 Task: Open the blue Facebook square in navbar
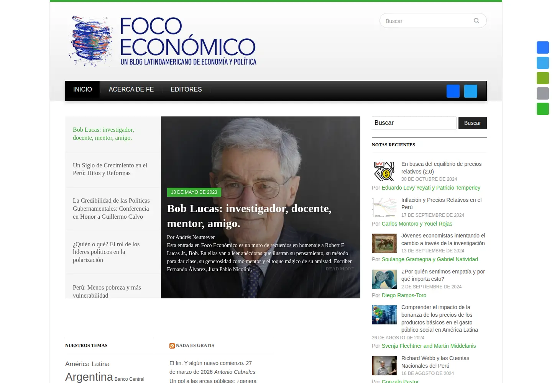pyautogui.click(x=453, y=91)
